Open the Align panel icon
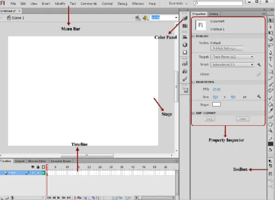 [185, 37]
